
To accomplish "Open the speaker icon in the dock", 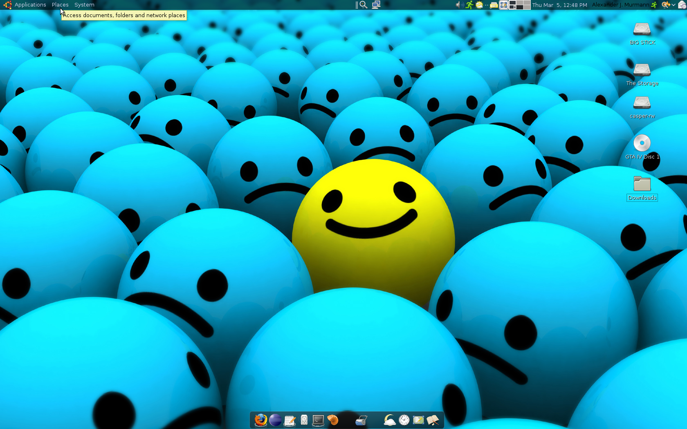I will tap(304, 420).
